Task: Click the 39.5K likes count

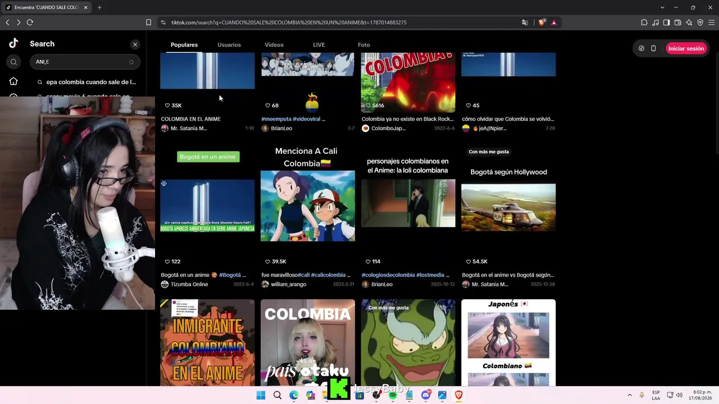Action: pyautogui.click(x=279, y=261)
